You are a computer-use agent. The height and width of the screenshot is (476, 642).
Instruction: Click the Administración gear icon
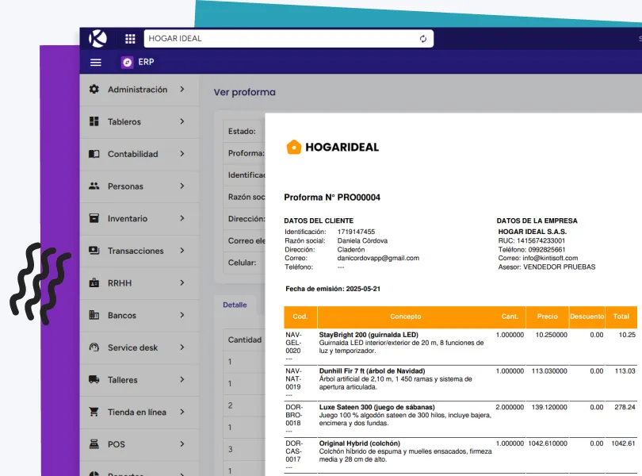point(94,90)
